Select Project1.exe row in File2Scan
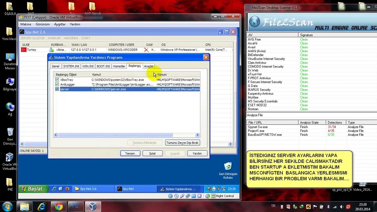 pos(312,131)
